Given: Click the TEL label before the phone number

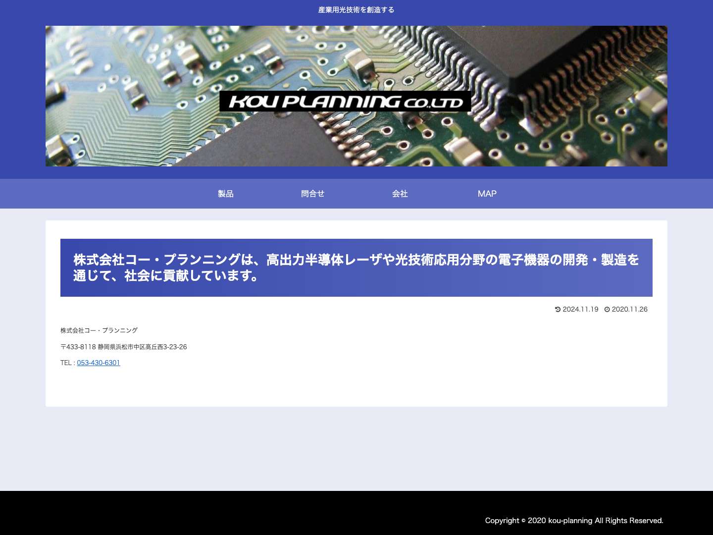Looking at the screenshot, I should pos(66,363).
